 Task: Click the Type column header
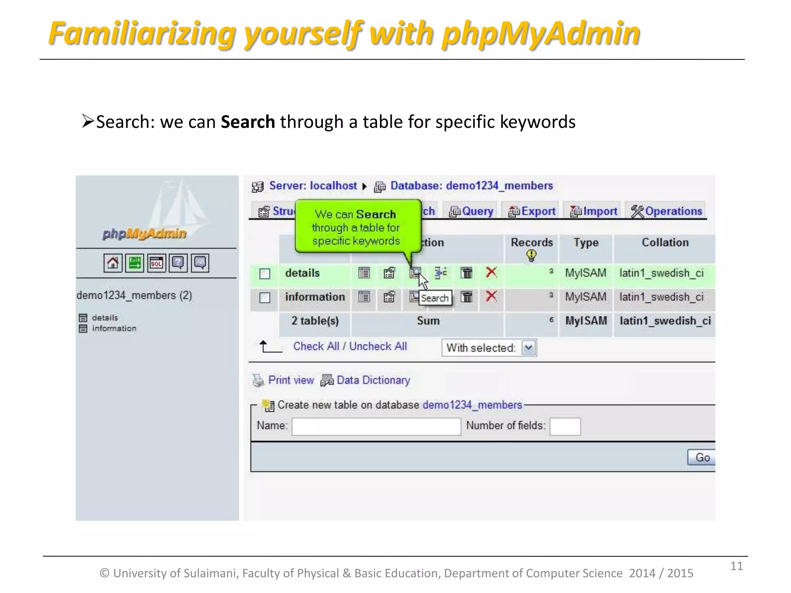point(586,242)
